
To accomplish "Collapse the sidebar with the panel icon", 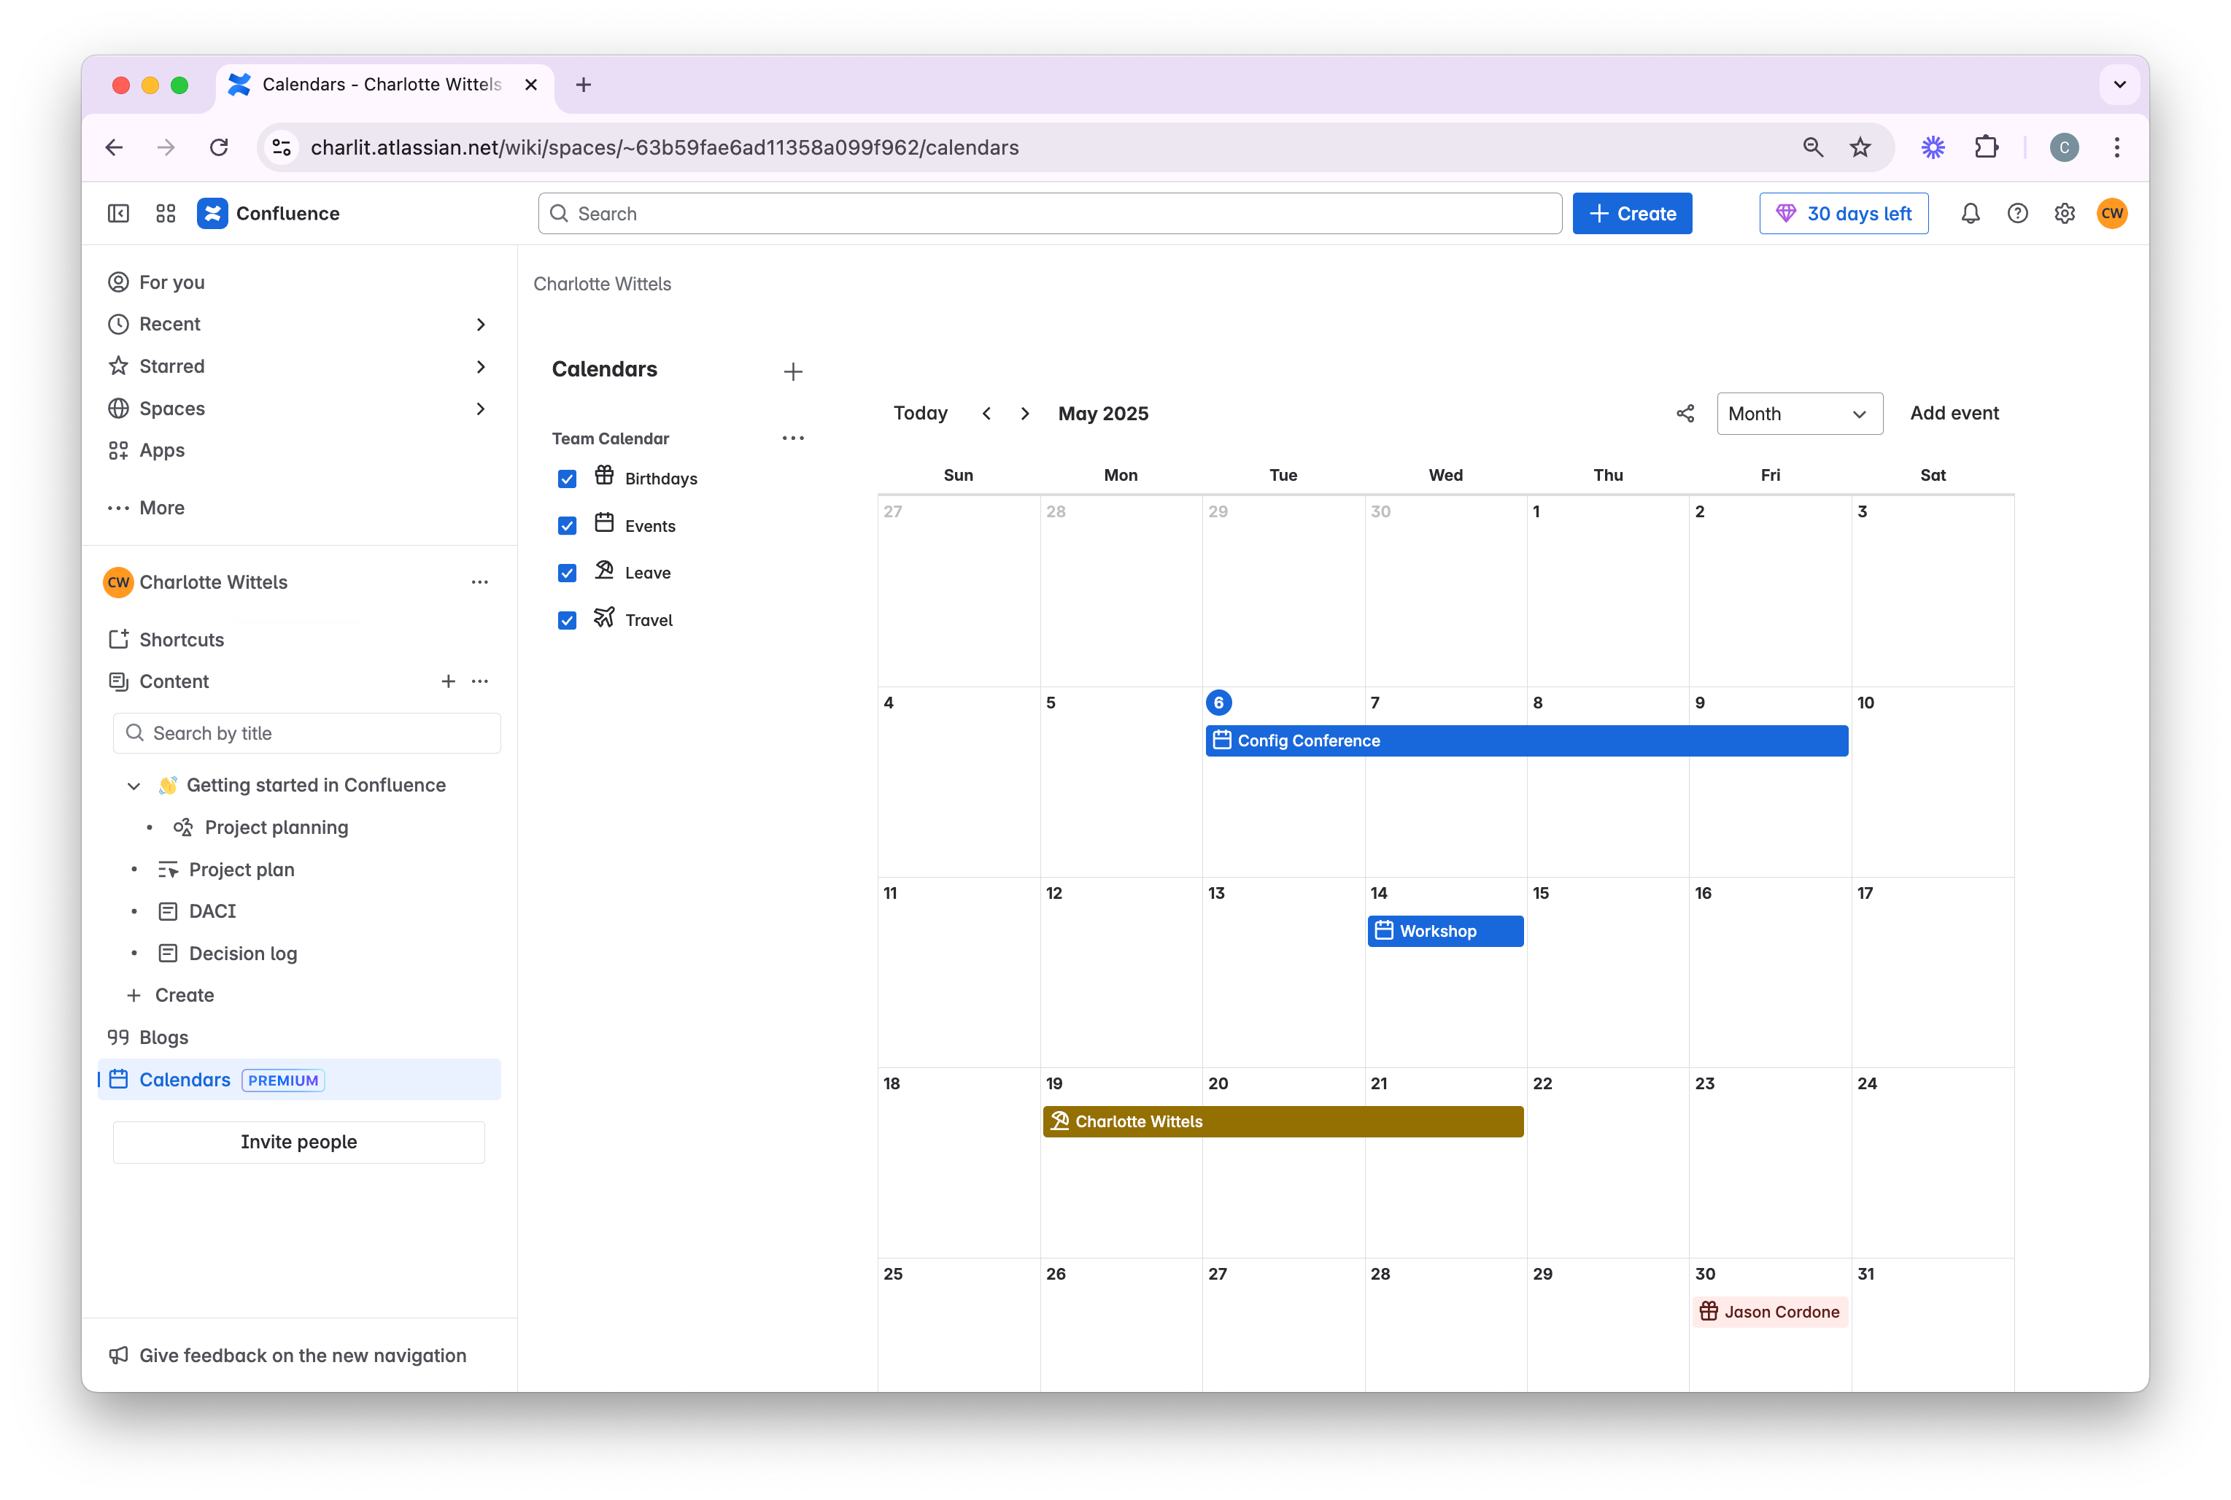I will [119, 213].
